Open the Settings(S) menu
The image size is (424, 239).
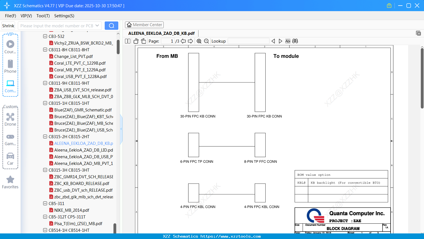click(x=64, y=16)
